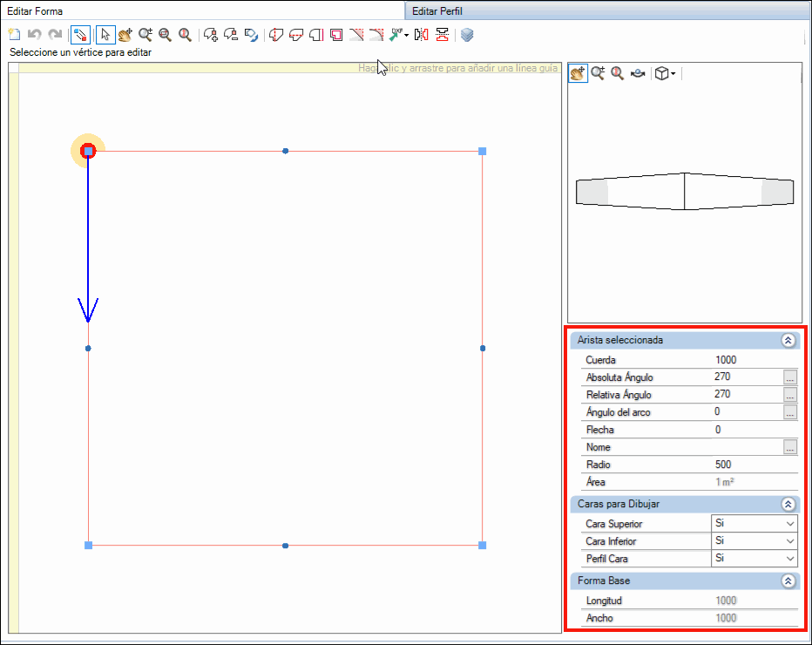Image resolution: width=812 pixels, height=645 pixels.
Task: Click the ellipsis button for Nome
Action: click(x=789, y=447)
